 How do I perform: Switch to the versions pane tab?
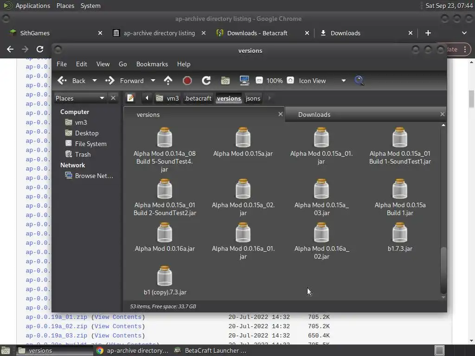coord(204,114)
